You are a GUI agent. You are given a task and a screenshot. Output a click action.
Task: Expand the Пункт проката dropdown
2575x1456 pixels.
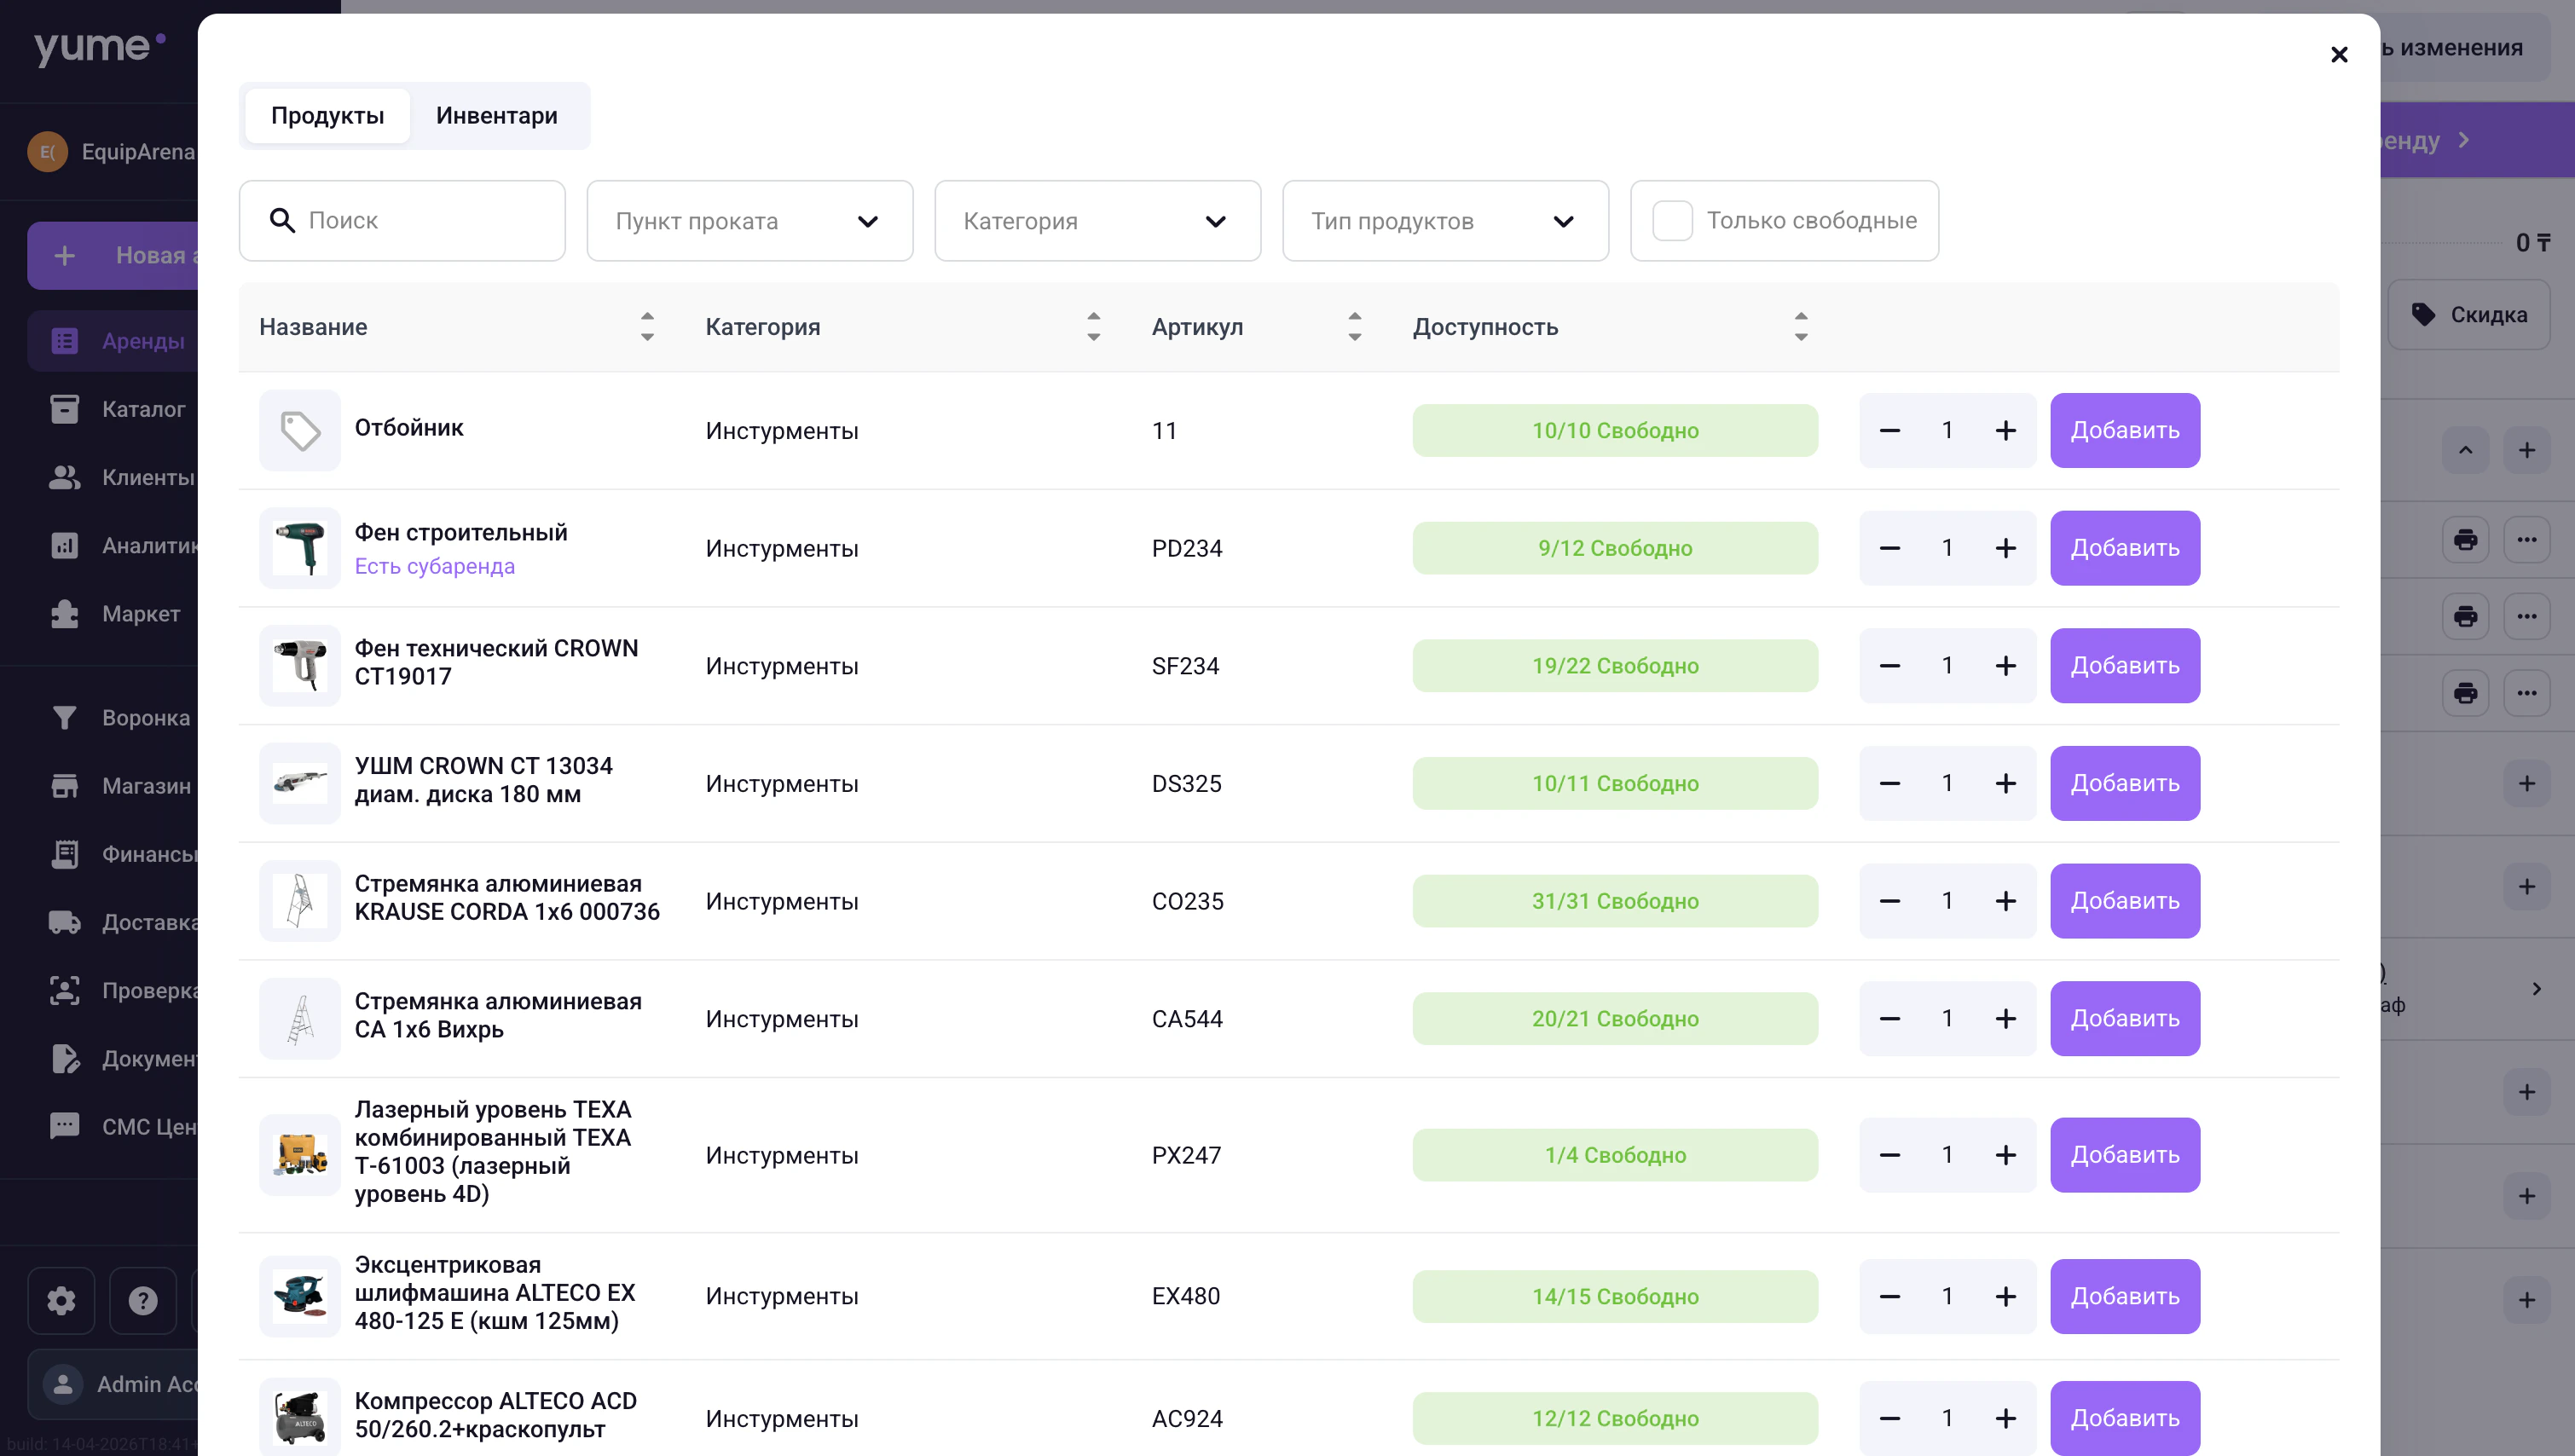749,221
